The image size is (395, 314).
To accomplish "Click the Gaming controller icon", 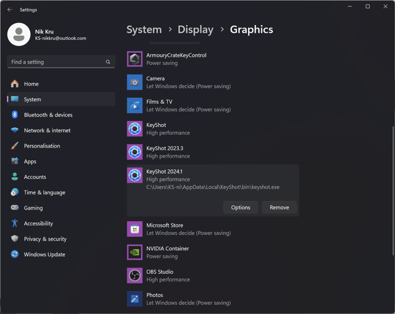I will tap(14, 208).
